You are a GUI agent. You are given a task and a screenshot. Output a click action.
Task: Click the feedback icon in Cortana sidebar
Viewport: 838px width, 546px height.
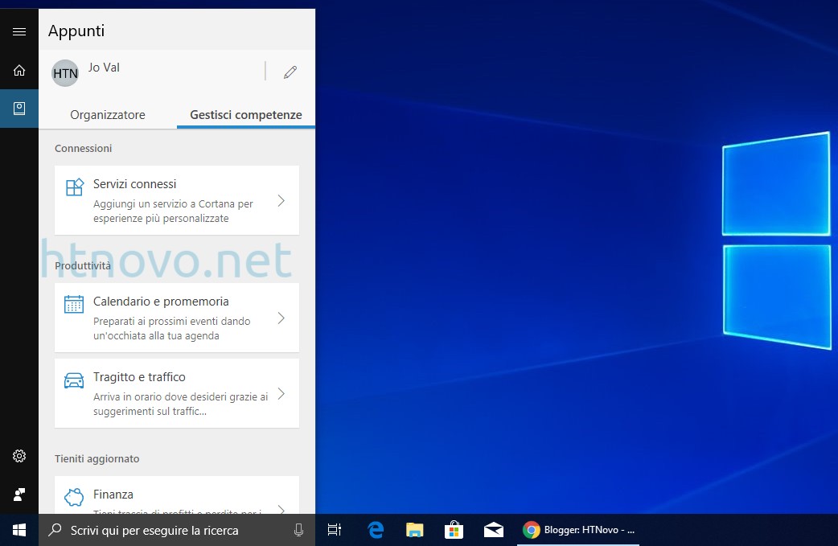tap(18, 494)
